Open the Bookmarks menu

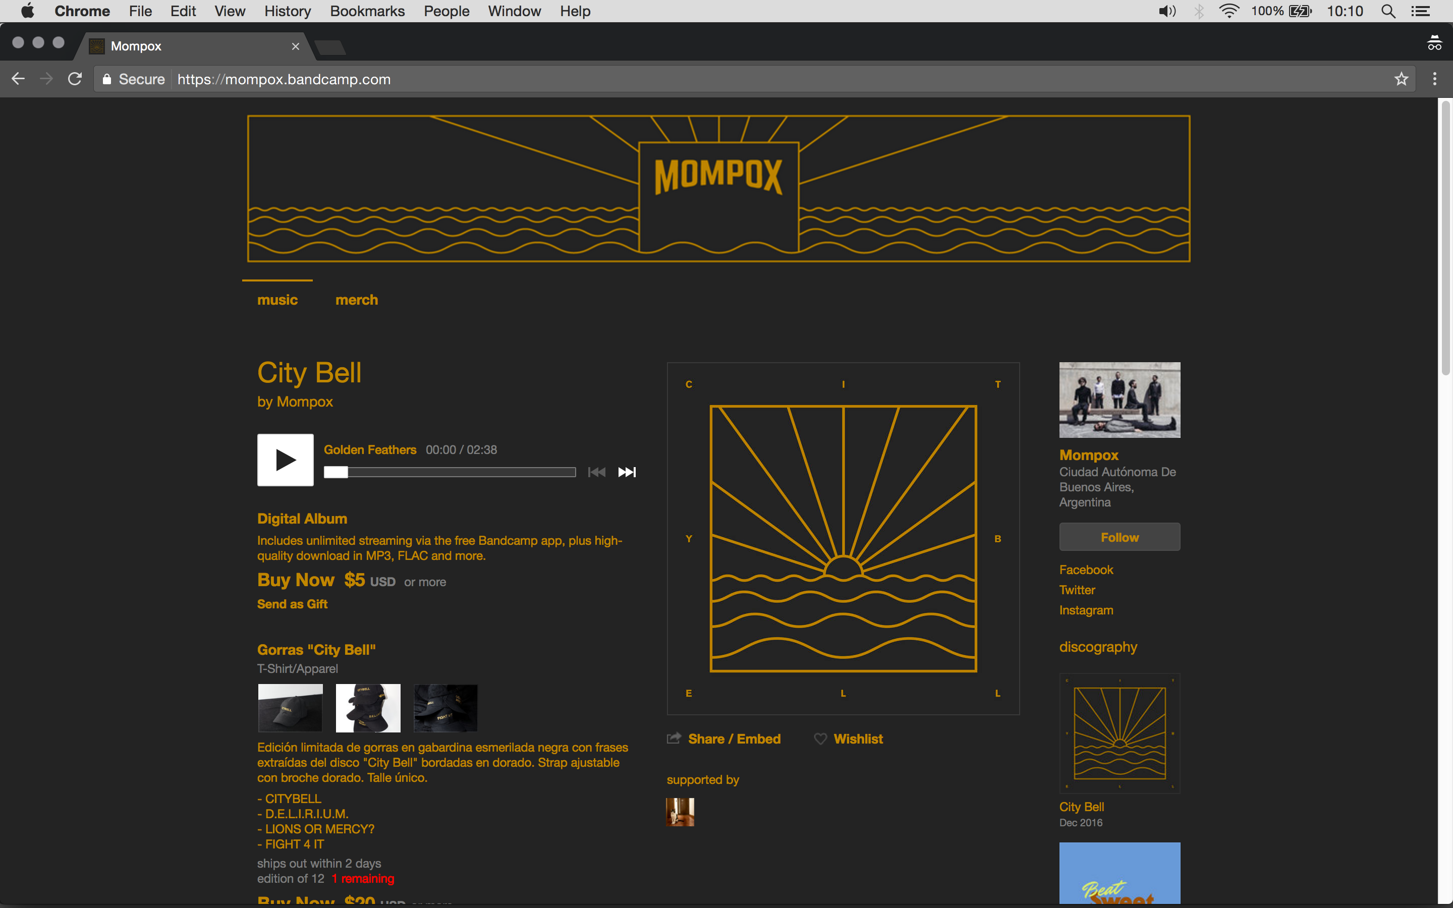click(x=367, y=11)
